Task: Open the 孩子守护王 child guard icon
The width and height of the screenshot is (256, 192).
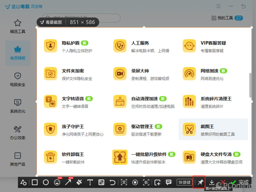Action: pyautogui.click(x=50, y=129)
